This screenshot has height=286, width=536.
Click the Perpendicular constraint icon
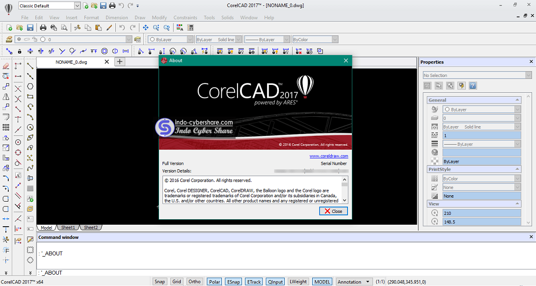[62, 51]
